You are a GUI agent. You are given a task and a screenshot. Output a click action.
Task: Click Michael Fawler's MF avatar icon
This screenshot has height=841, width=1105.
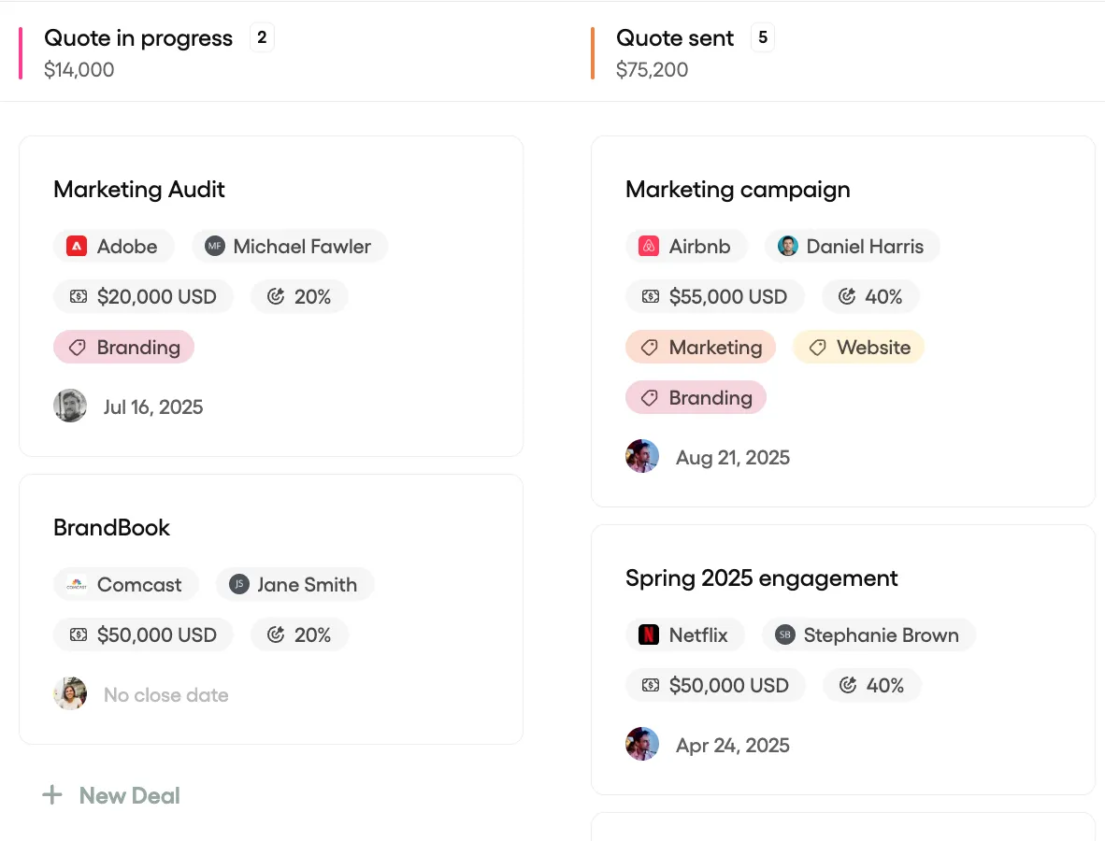pyautogui.click(x=215, y=247)
